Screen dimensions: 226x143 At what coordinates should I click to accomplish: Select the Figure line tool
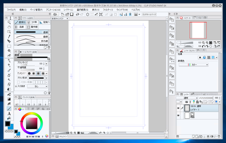click(9, 109)
